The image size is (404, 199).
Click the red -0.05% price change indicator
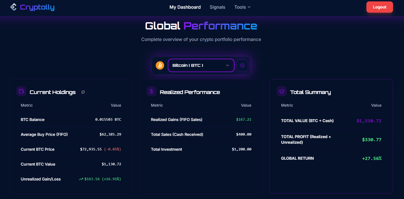113,149
